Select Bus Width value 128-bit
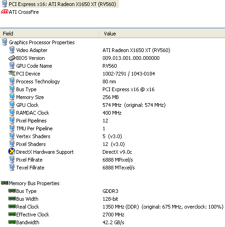The image size is (225, 227). pyautogui.click(x=110, y=199)
